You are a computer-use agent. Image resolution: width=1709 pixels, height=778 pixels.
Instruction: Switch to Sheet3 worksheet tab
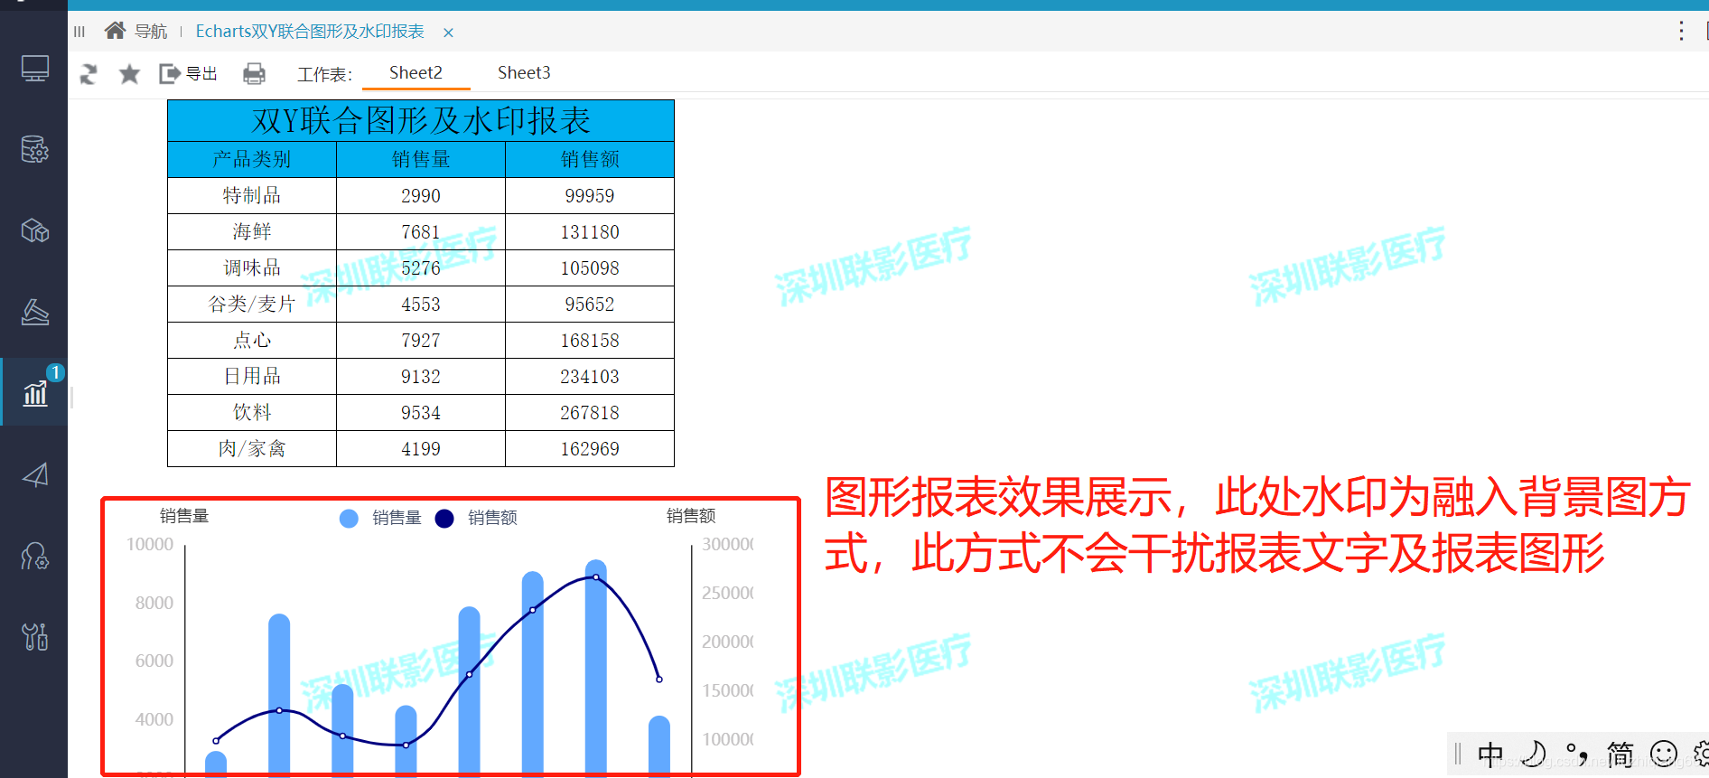[x=524, y=72]
